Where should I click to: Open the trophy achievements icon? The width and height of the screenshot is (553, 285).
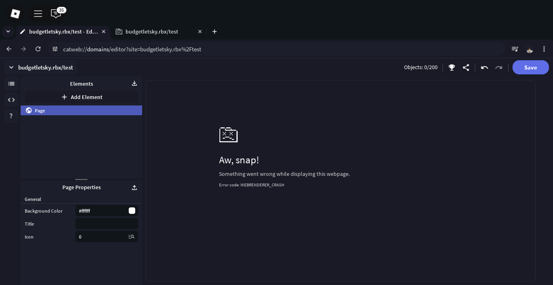(451, 68)
